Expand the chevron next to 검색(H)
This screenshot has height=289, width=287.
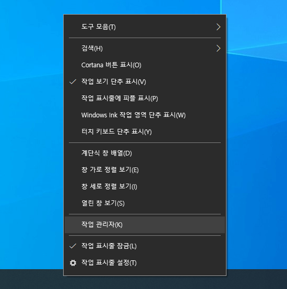(x=219, y=49)
